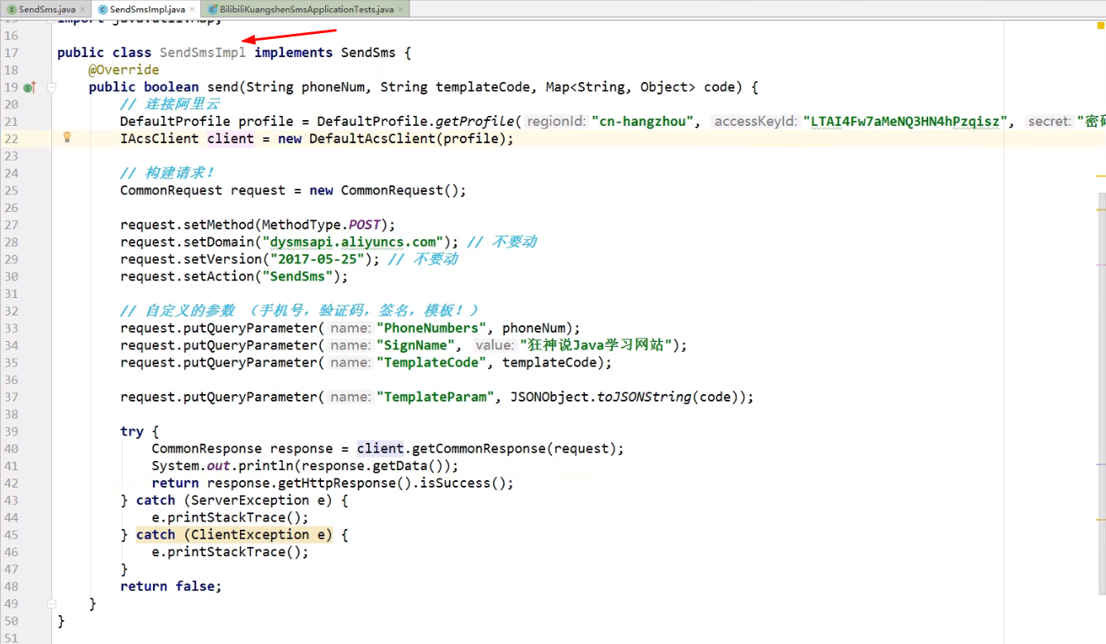Viewport: 1106px width, 644px height.
Task: Click the "SignName" string literal
Action: pos(415,345)
